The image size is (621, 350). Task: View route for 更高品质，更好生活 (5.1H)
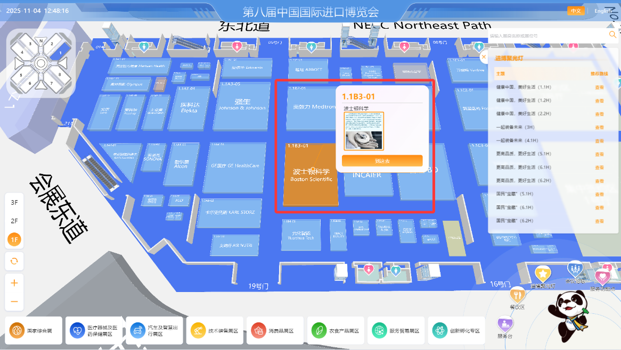coord(599,154)
